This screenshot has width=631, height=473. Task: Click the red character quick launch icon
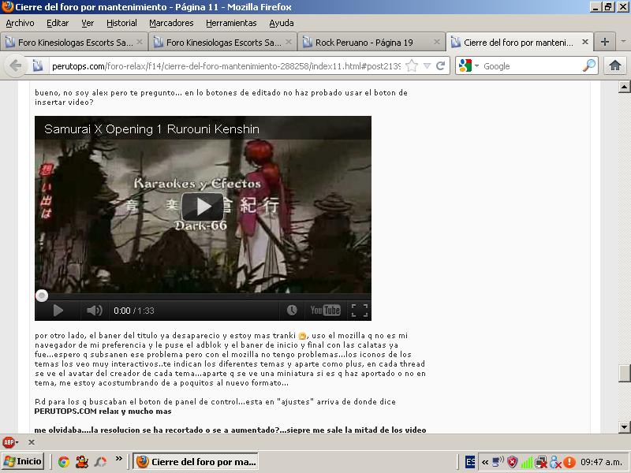[82, 461]
